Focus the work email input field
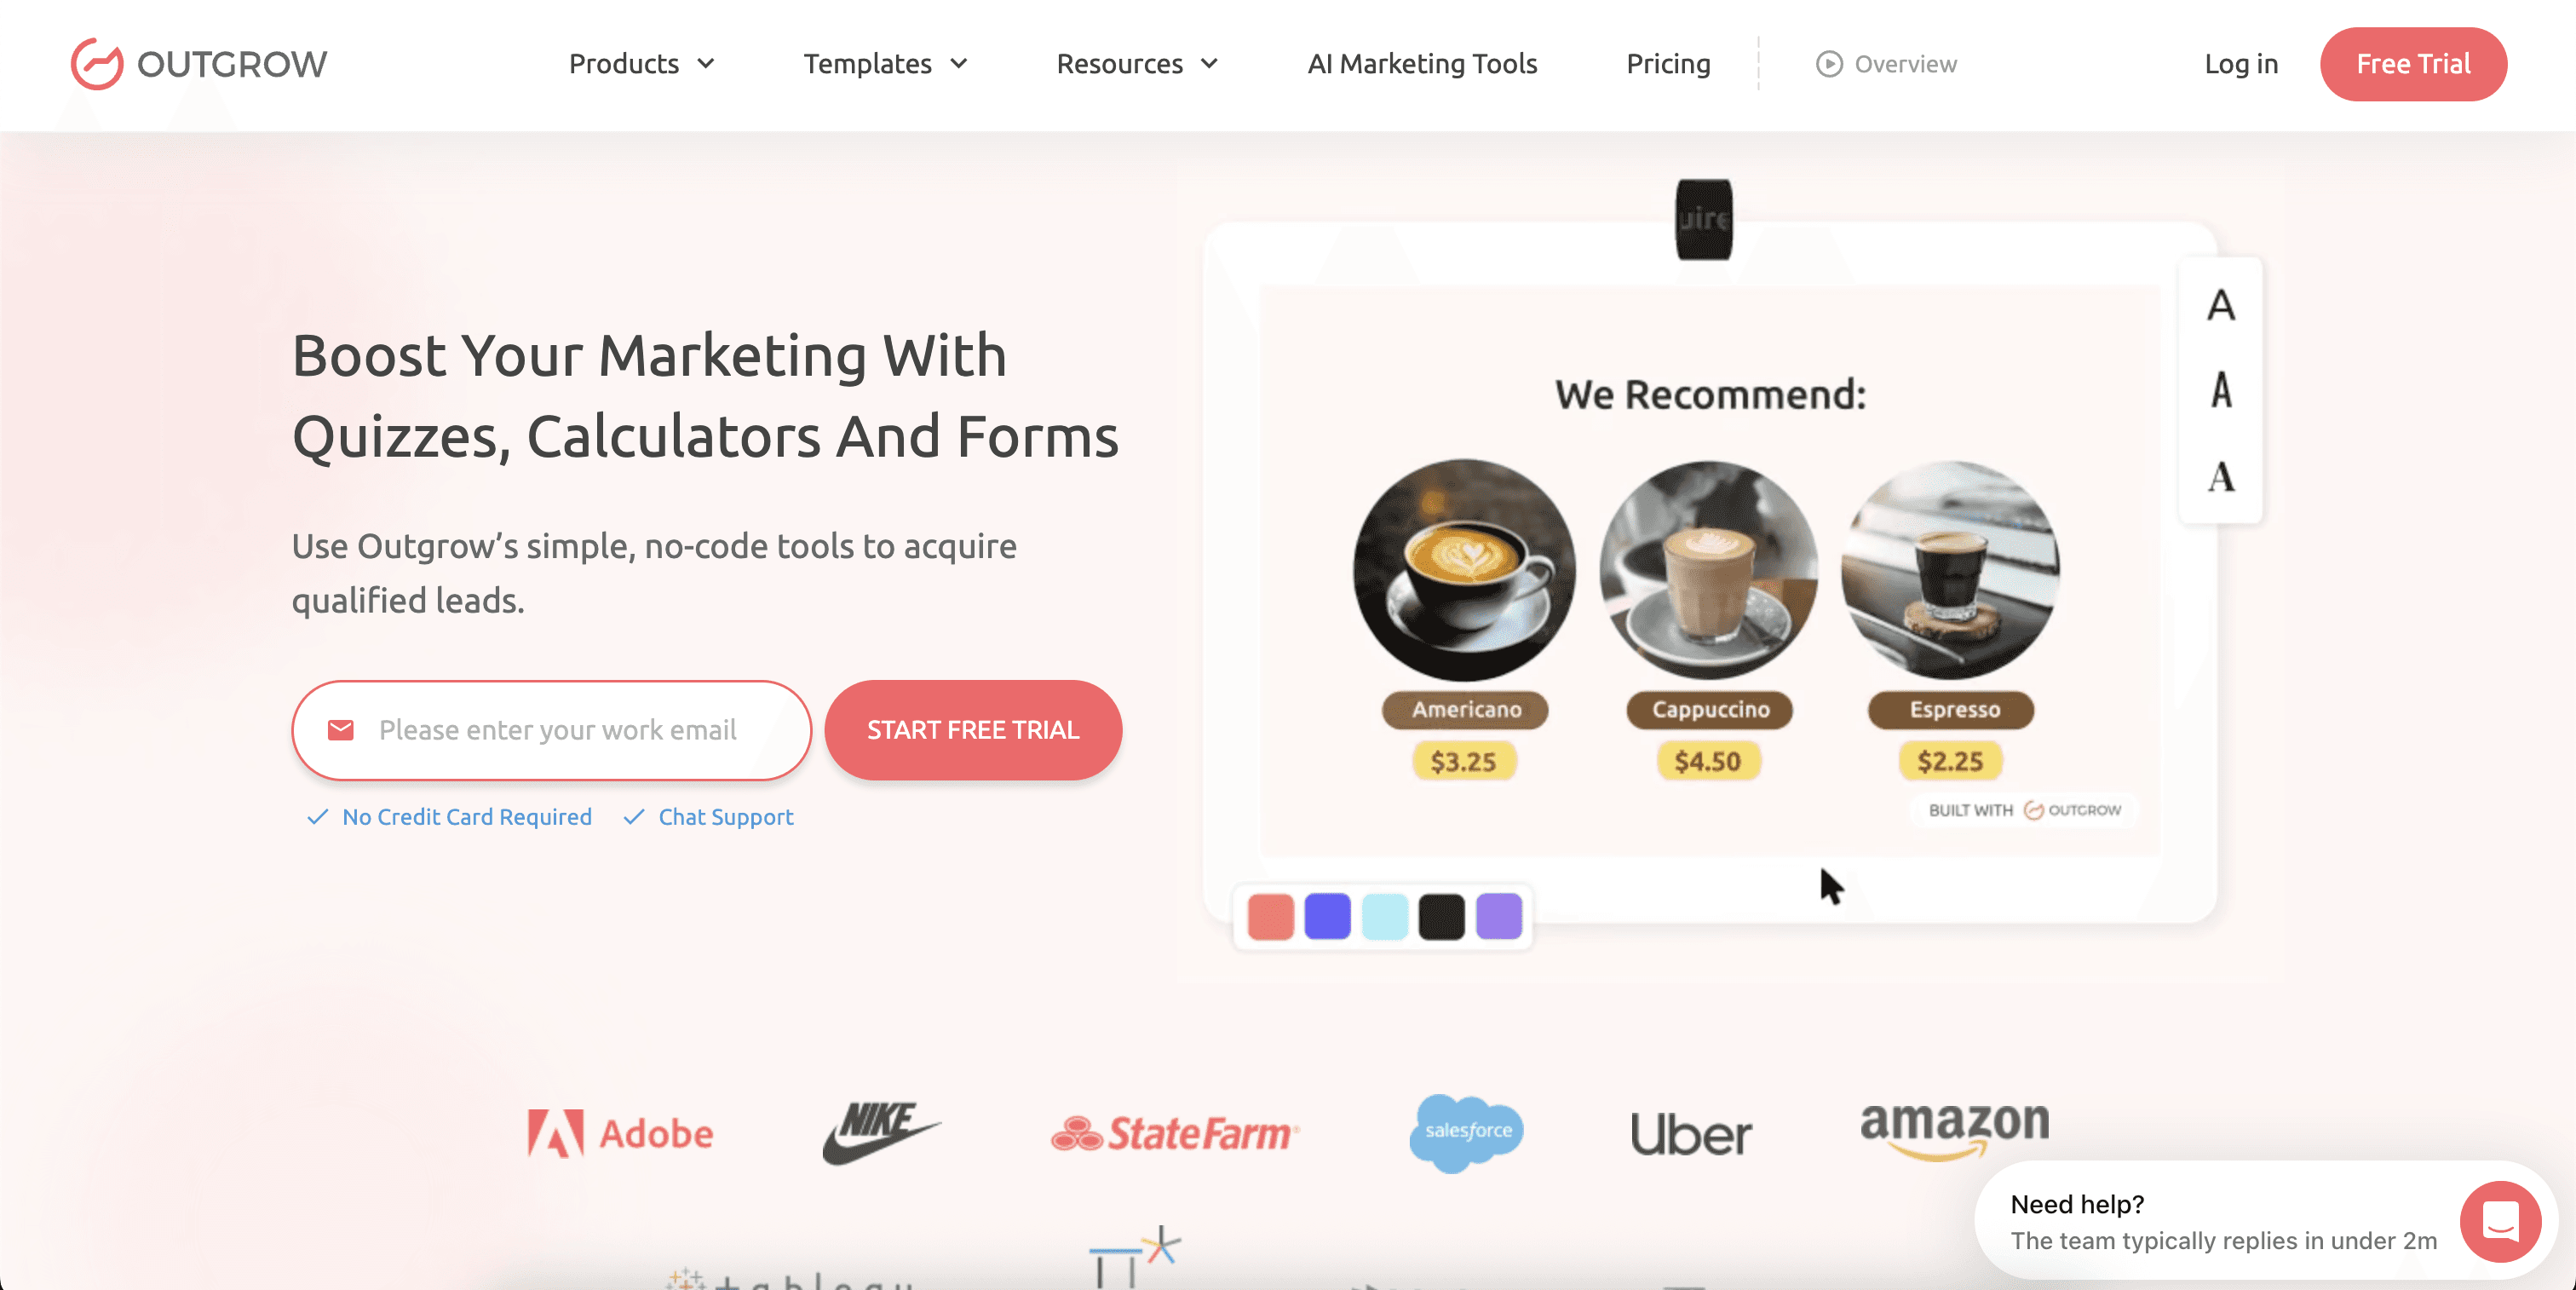The image size is (2576, 1290). click(x=551, y=730)
